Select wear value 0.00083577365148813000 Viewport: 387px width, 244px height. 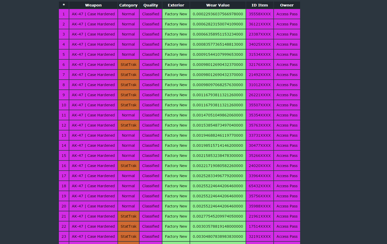click(x=218, y=44)
